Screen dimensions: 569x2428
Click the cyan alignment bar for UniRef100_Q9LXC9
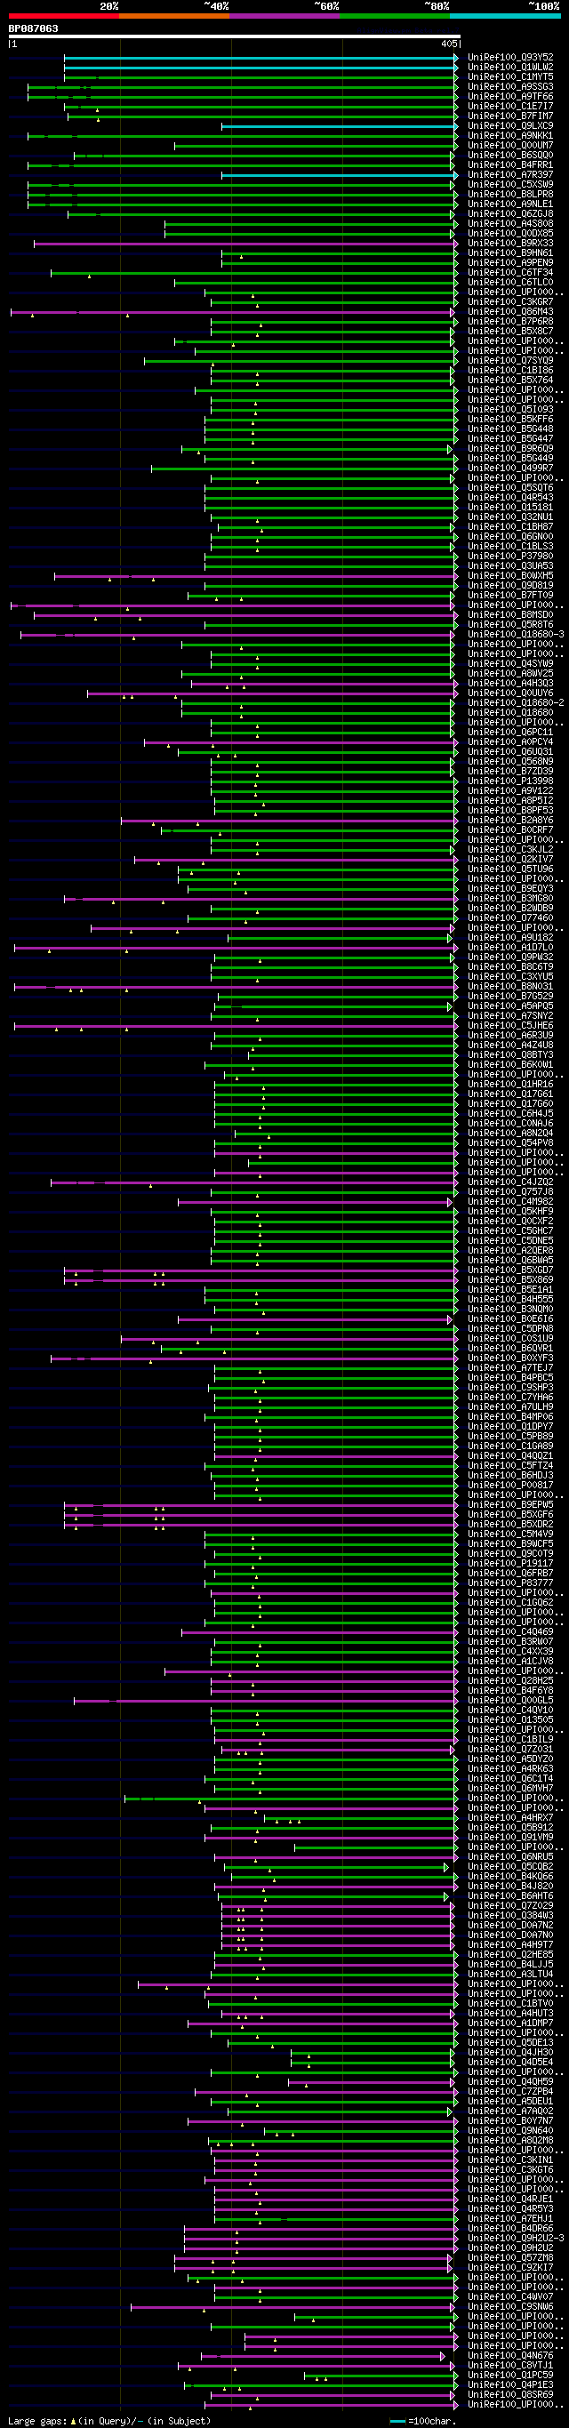tap(341, 126)
